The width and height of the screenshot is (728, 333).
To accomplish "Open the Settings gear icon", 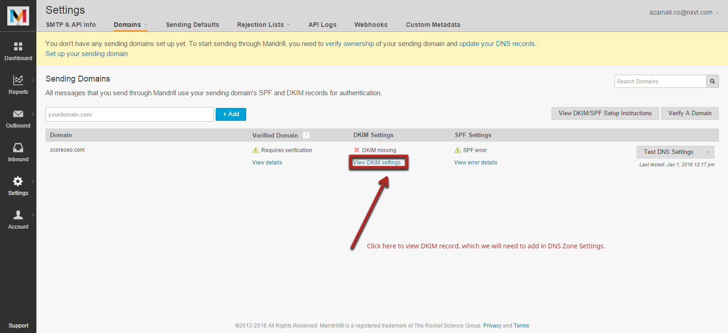I will 18,181.
